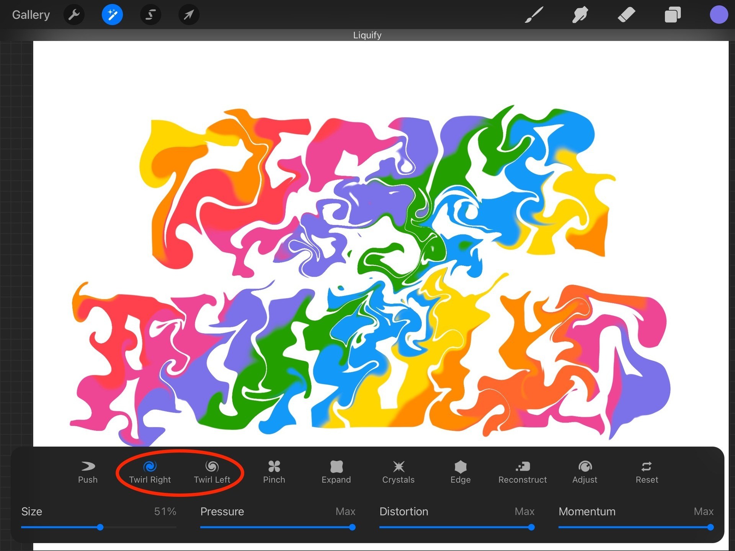Screen dimensions: 735x551
Task: Tap the Reconstruct option
Action: click(523, 472)
